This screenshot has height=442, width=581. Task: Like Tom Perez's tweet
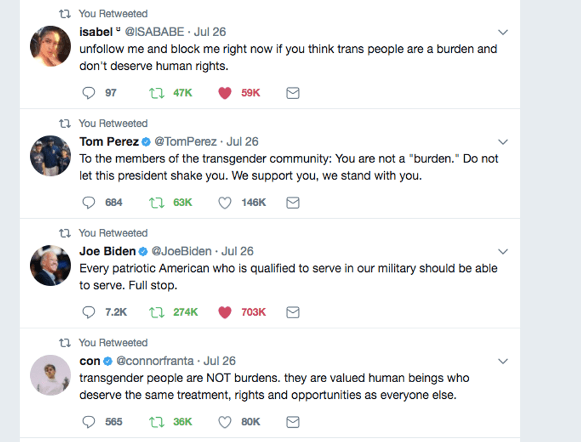coord(225,203)
